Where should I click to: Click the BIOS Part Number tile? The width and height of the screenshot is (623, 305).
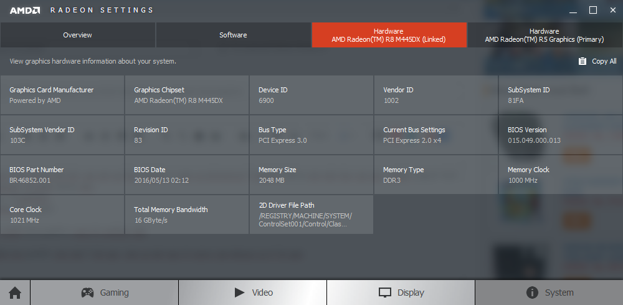click(x=62, y=175)
